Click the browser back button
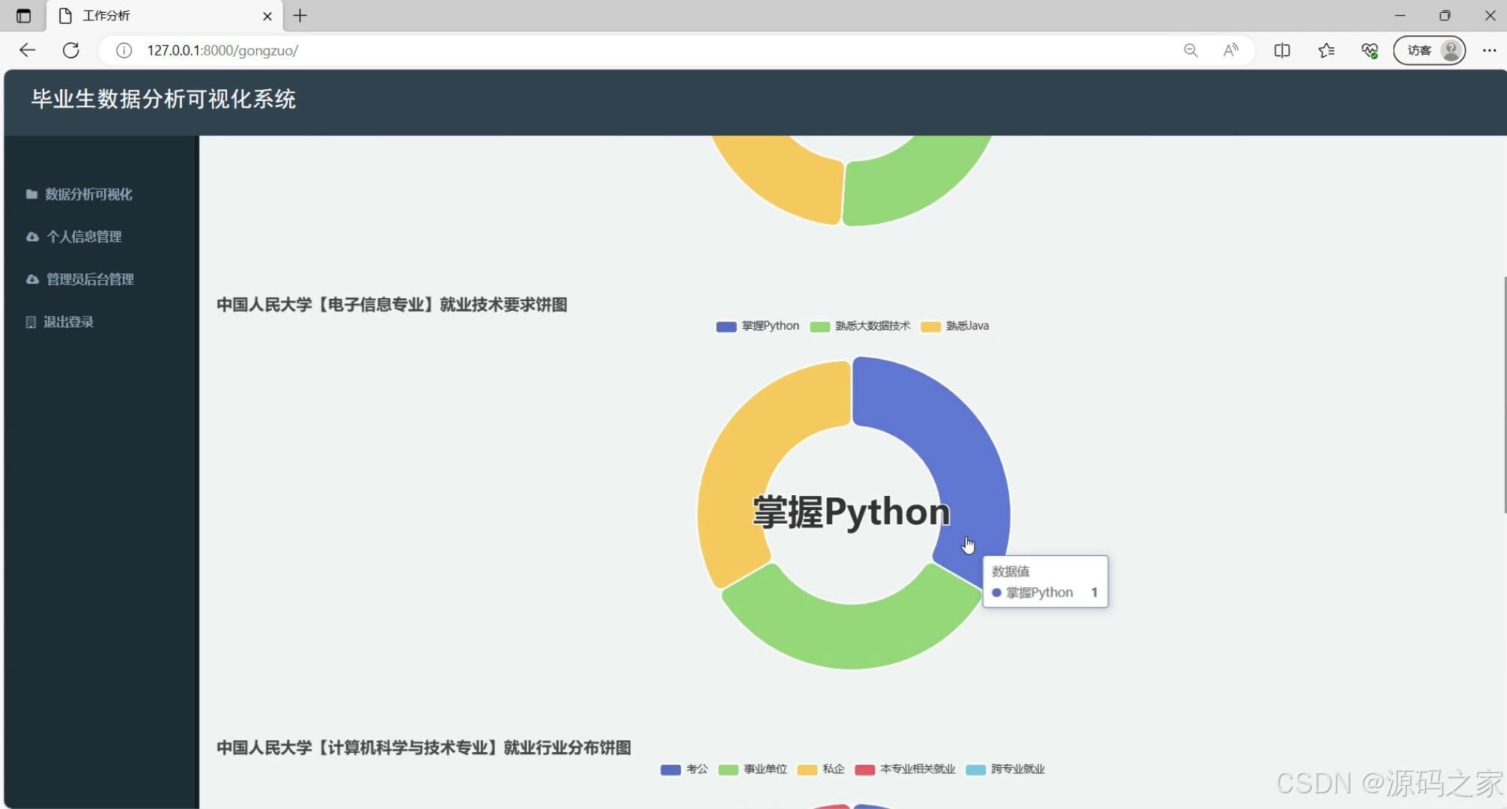 coord(27,50)
